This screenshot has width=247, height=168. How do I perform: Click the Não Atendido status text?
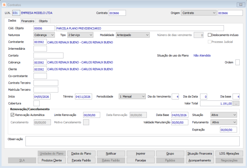coord(202,55)
